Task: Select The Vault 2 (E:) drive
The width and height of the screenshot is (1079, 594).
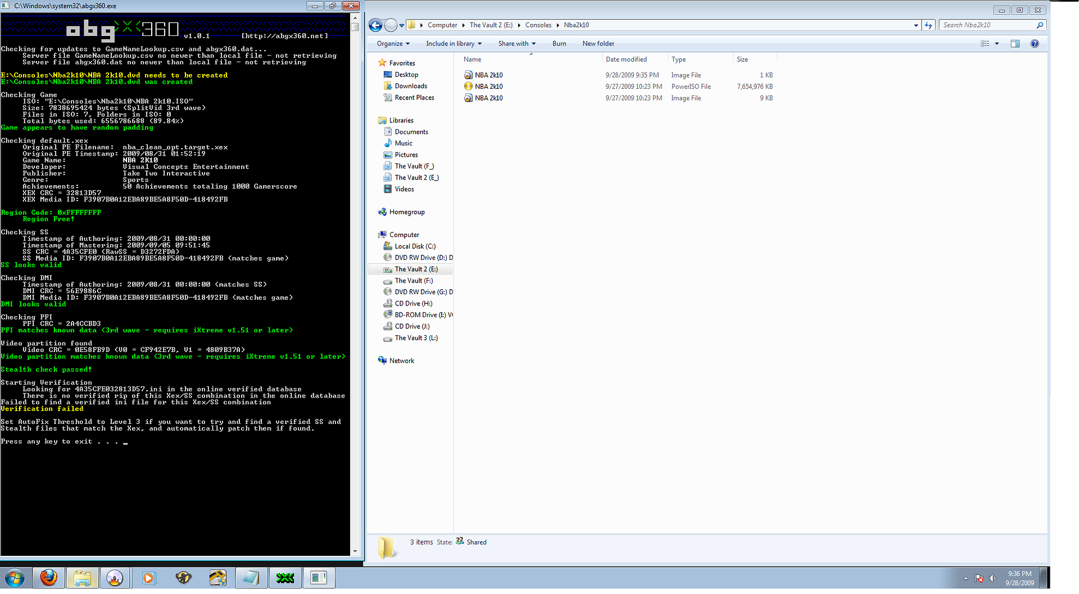Action: (416, 269)
